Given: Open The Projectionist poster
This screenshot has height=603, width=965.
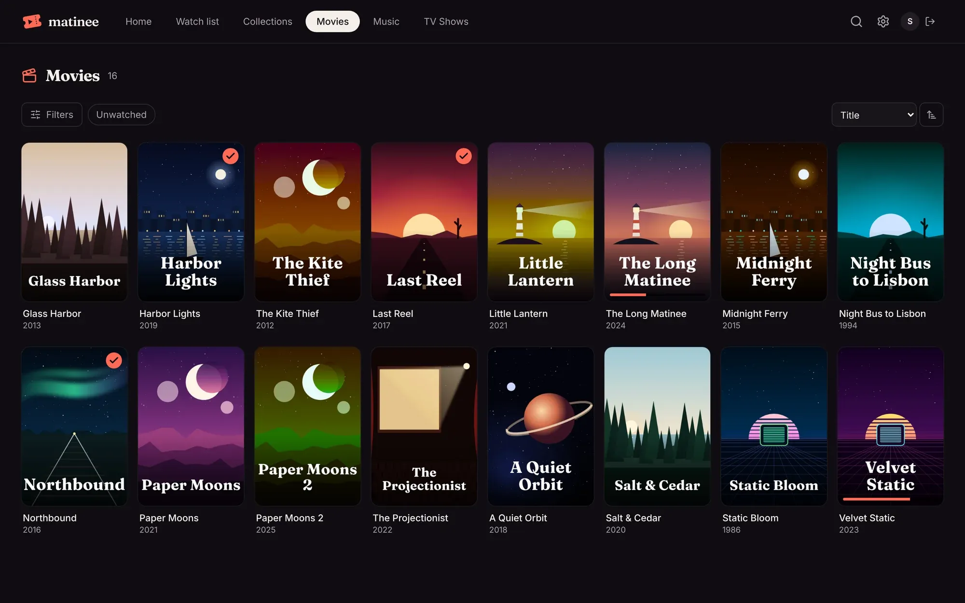Looking at the screenshot, I should [x=424, y=426].
